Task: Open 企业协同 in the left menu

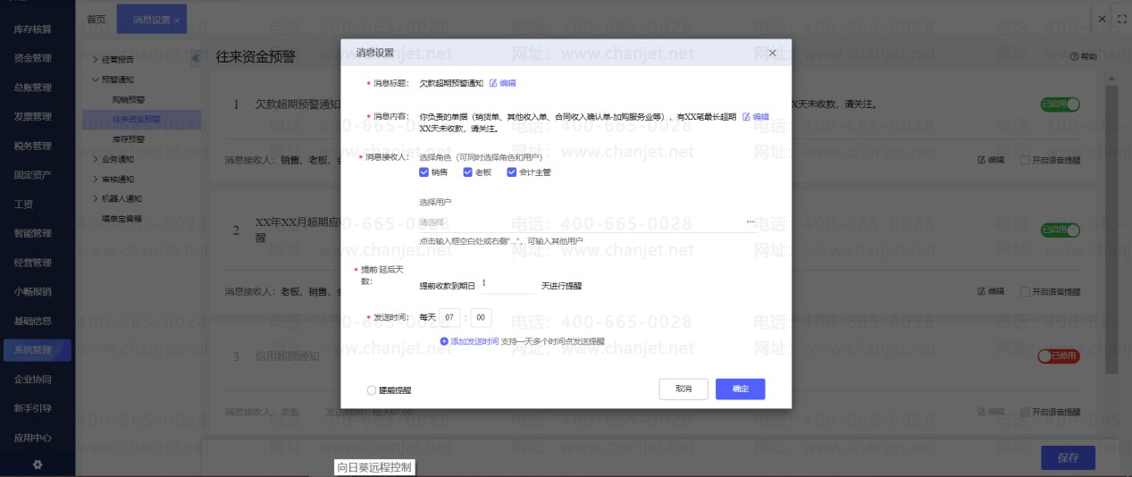Action: (32, 379)
